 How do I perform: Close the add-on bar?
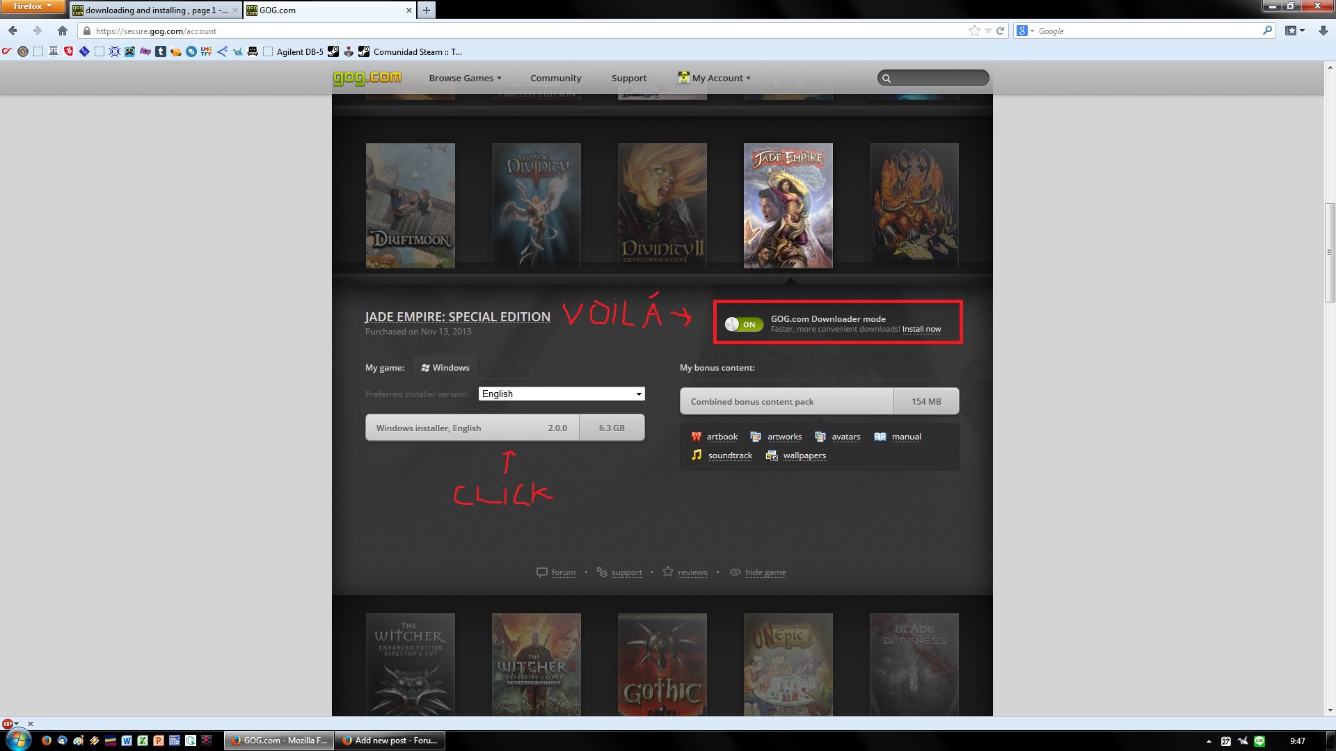pos(31,724)
